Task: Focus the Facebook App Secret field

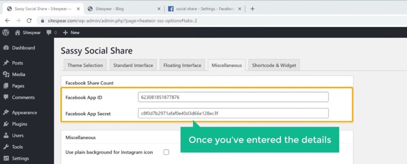Action: coord(233,113)
